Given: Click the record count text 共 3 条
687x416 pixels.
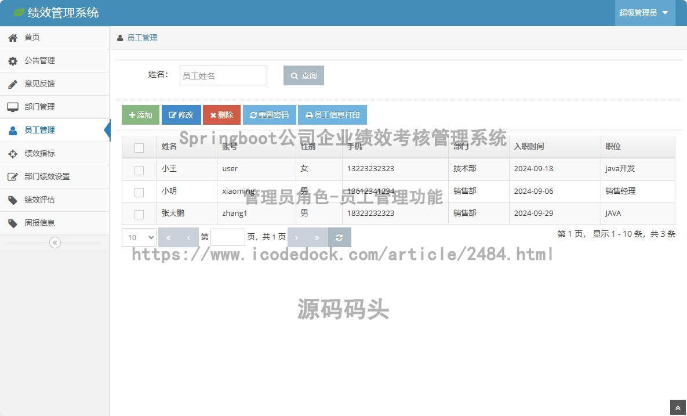Looking at the screenshot, I should [663, 234].
